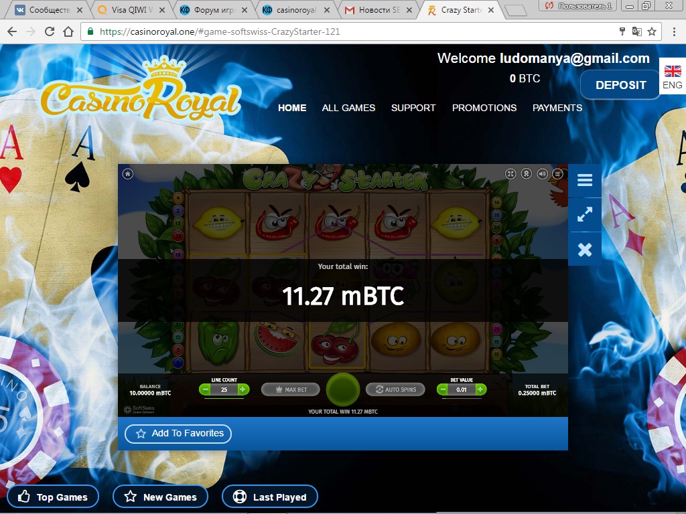The width and height of the screenshot is (686, 514).
Task: Click the SoftSwiss logo in game
Action: [139, 410]
